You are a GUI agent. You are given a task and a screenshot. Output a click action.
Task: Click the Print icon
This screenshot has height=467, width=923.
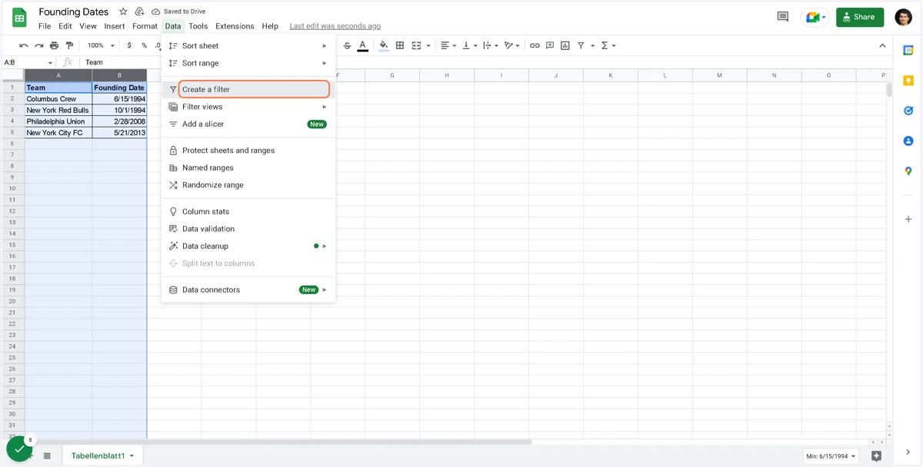[54, 46]
